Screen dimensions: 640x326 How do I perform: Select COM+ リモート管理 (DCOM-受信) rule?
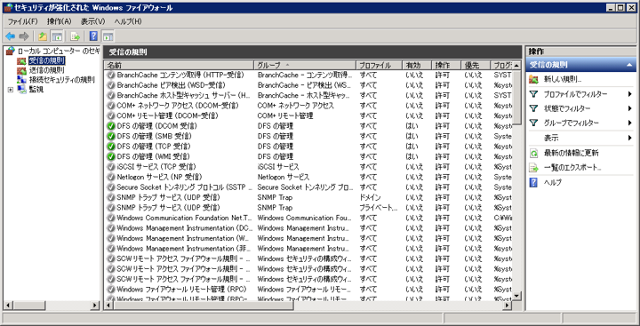308,115
